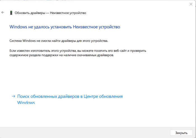Viewport: 196px width, 138px height.
Task: Click the device icon in the title
Action: [11, 13]
